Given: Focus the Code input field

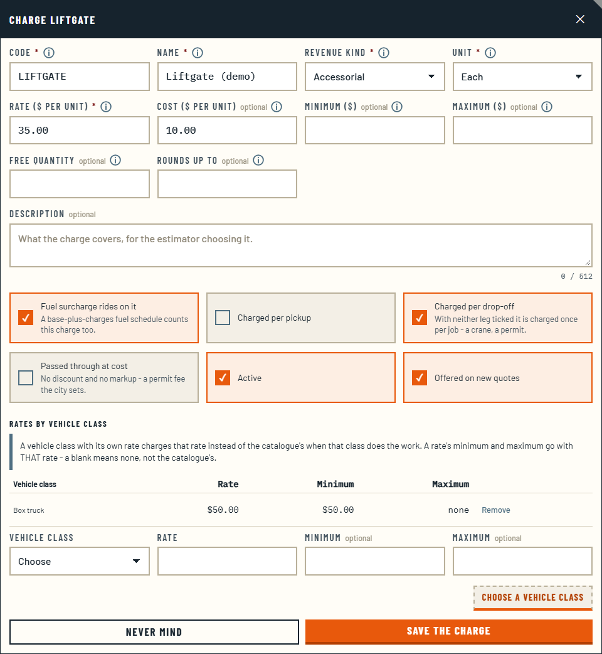Looking at the screenshot, I should point(80,77).
